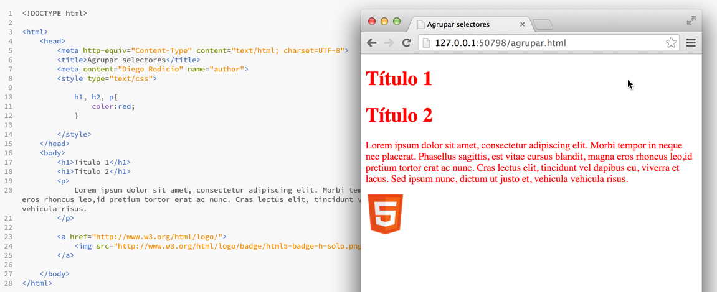Image resolution: width=717 pixels, height=292 pixels.
Task: Minimize the browser with the yellow button
Action: (384, 21)
